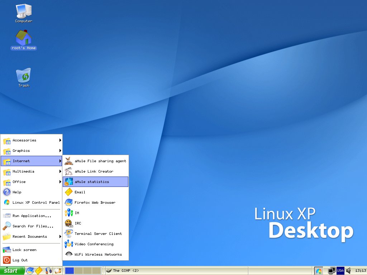
Task: Launch Firefox from the quick launch bar
Action: [x=30, y=271]
